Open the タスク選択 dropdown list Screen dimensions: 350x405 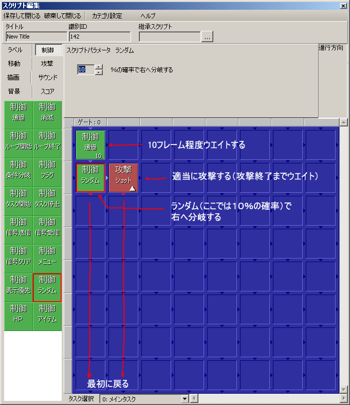tap(185, 399)
